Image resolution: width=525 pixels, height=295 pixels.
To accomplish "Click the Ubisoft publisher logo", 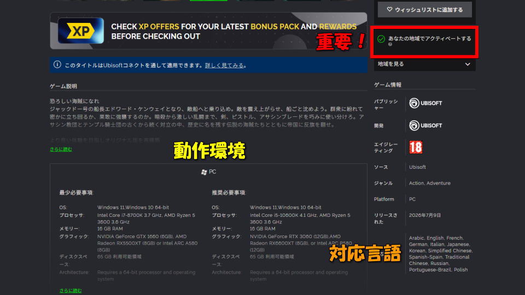I will [x=425, y=103].
